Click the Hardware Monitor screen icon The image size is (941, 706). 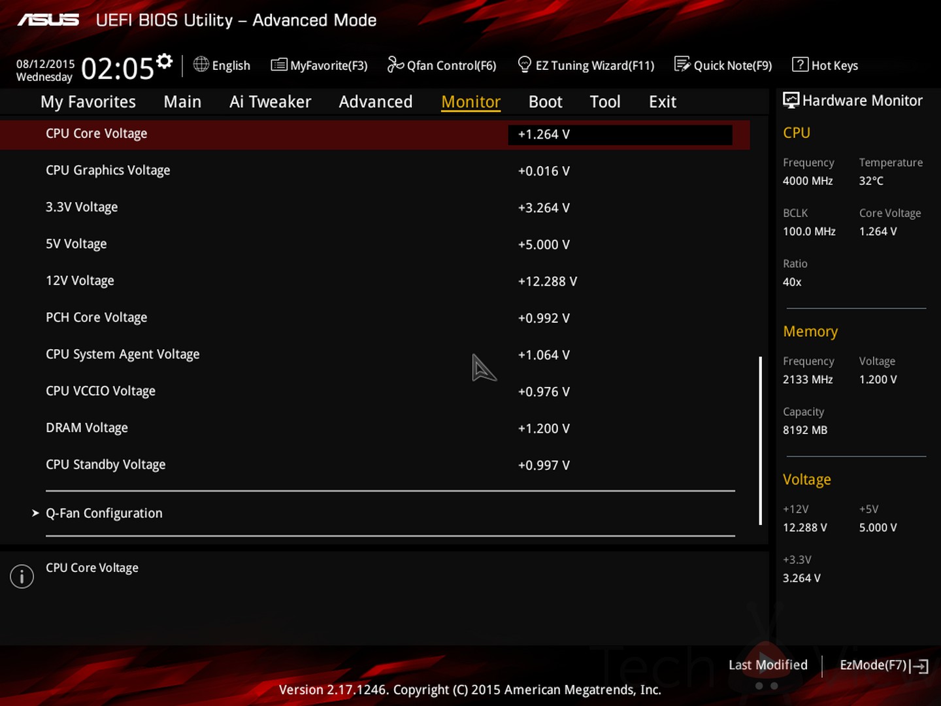(x=791, y=100)
